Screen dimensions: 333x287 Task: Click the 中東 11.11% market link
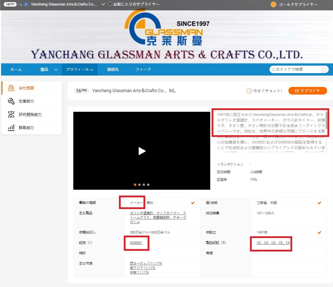click(139, 273)
